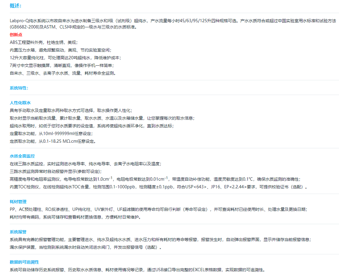
Task: Click the 12升大容量纯化柱 feature line
Action: pos(66,58)
